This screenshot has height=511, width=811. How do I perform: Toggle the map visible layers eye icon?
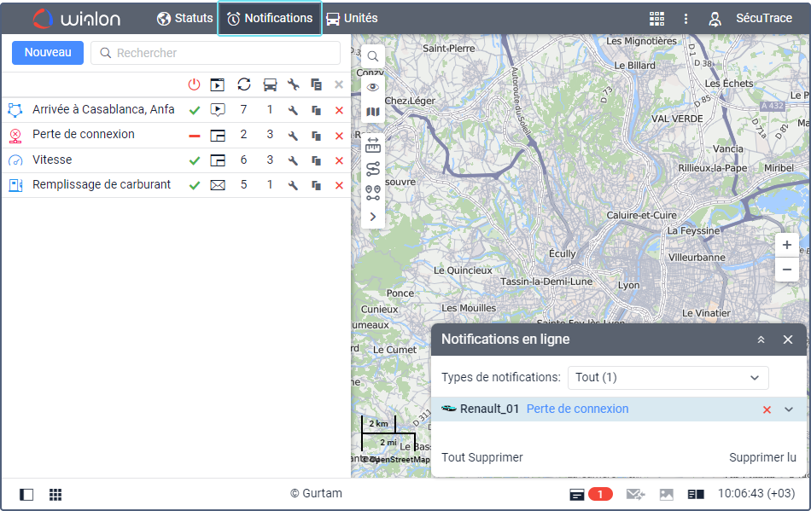pyautogui.click(x=373, y=87)
